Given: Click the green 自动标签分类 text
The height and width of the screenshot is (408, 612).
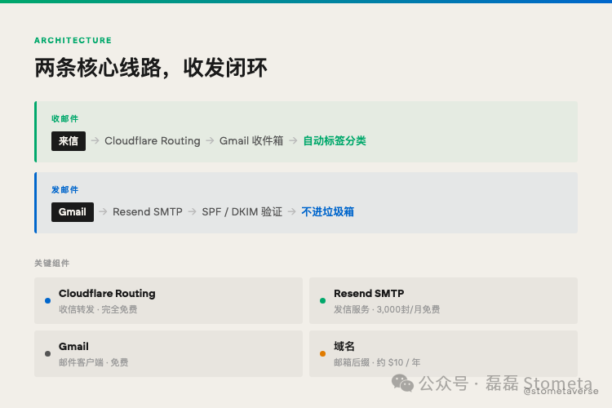Looking at the screenshot, I should tap(335, 141).
